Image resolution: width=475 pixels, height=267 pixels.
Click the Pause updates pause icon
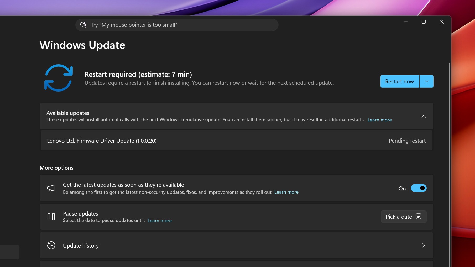51,217
